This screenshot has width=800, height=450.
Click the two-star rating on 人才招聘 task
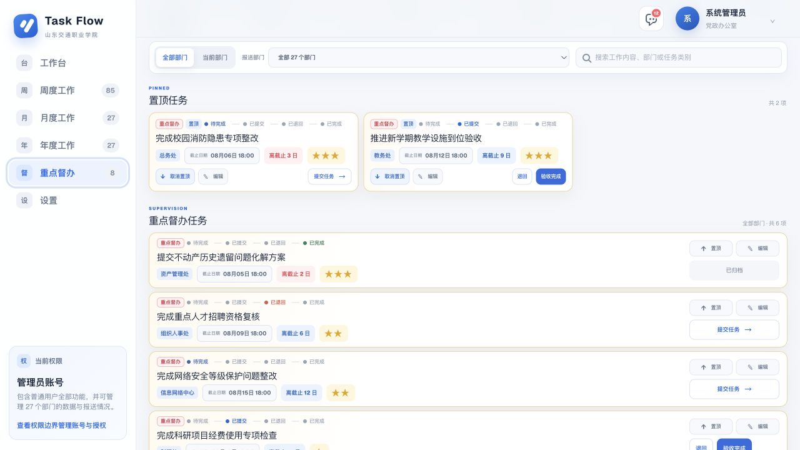(334, 334)
